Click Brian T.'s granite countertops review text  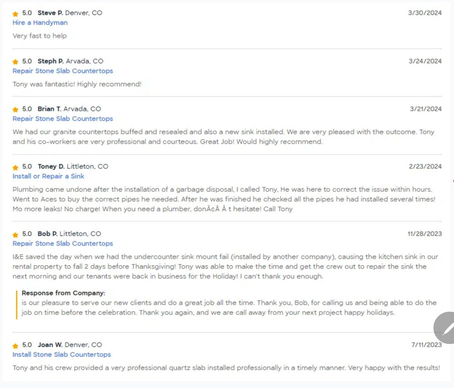click(222, 137)
